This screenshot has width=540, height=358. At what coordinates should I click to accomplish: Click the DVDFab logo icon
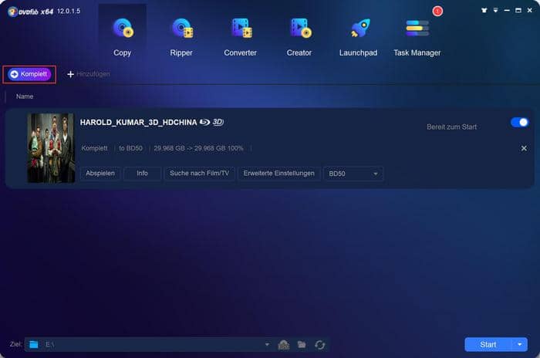[x=12, y=12]
